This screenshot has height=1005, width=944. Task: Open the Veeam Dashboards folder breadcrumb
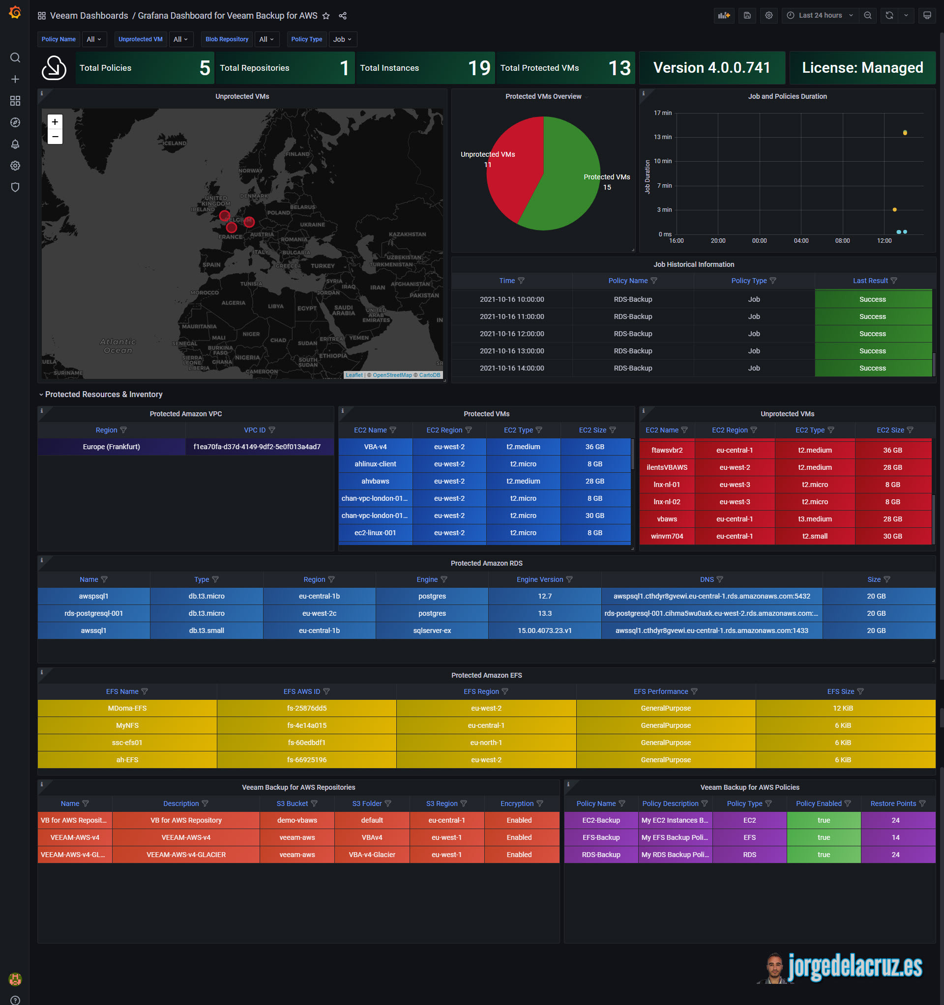point(89,16)
